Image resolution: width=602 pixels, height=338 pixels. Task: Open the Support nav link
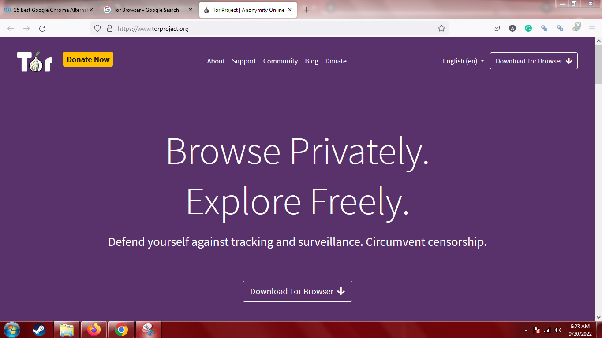point(244,61)
